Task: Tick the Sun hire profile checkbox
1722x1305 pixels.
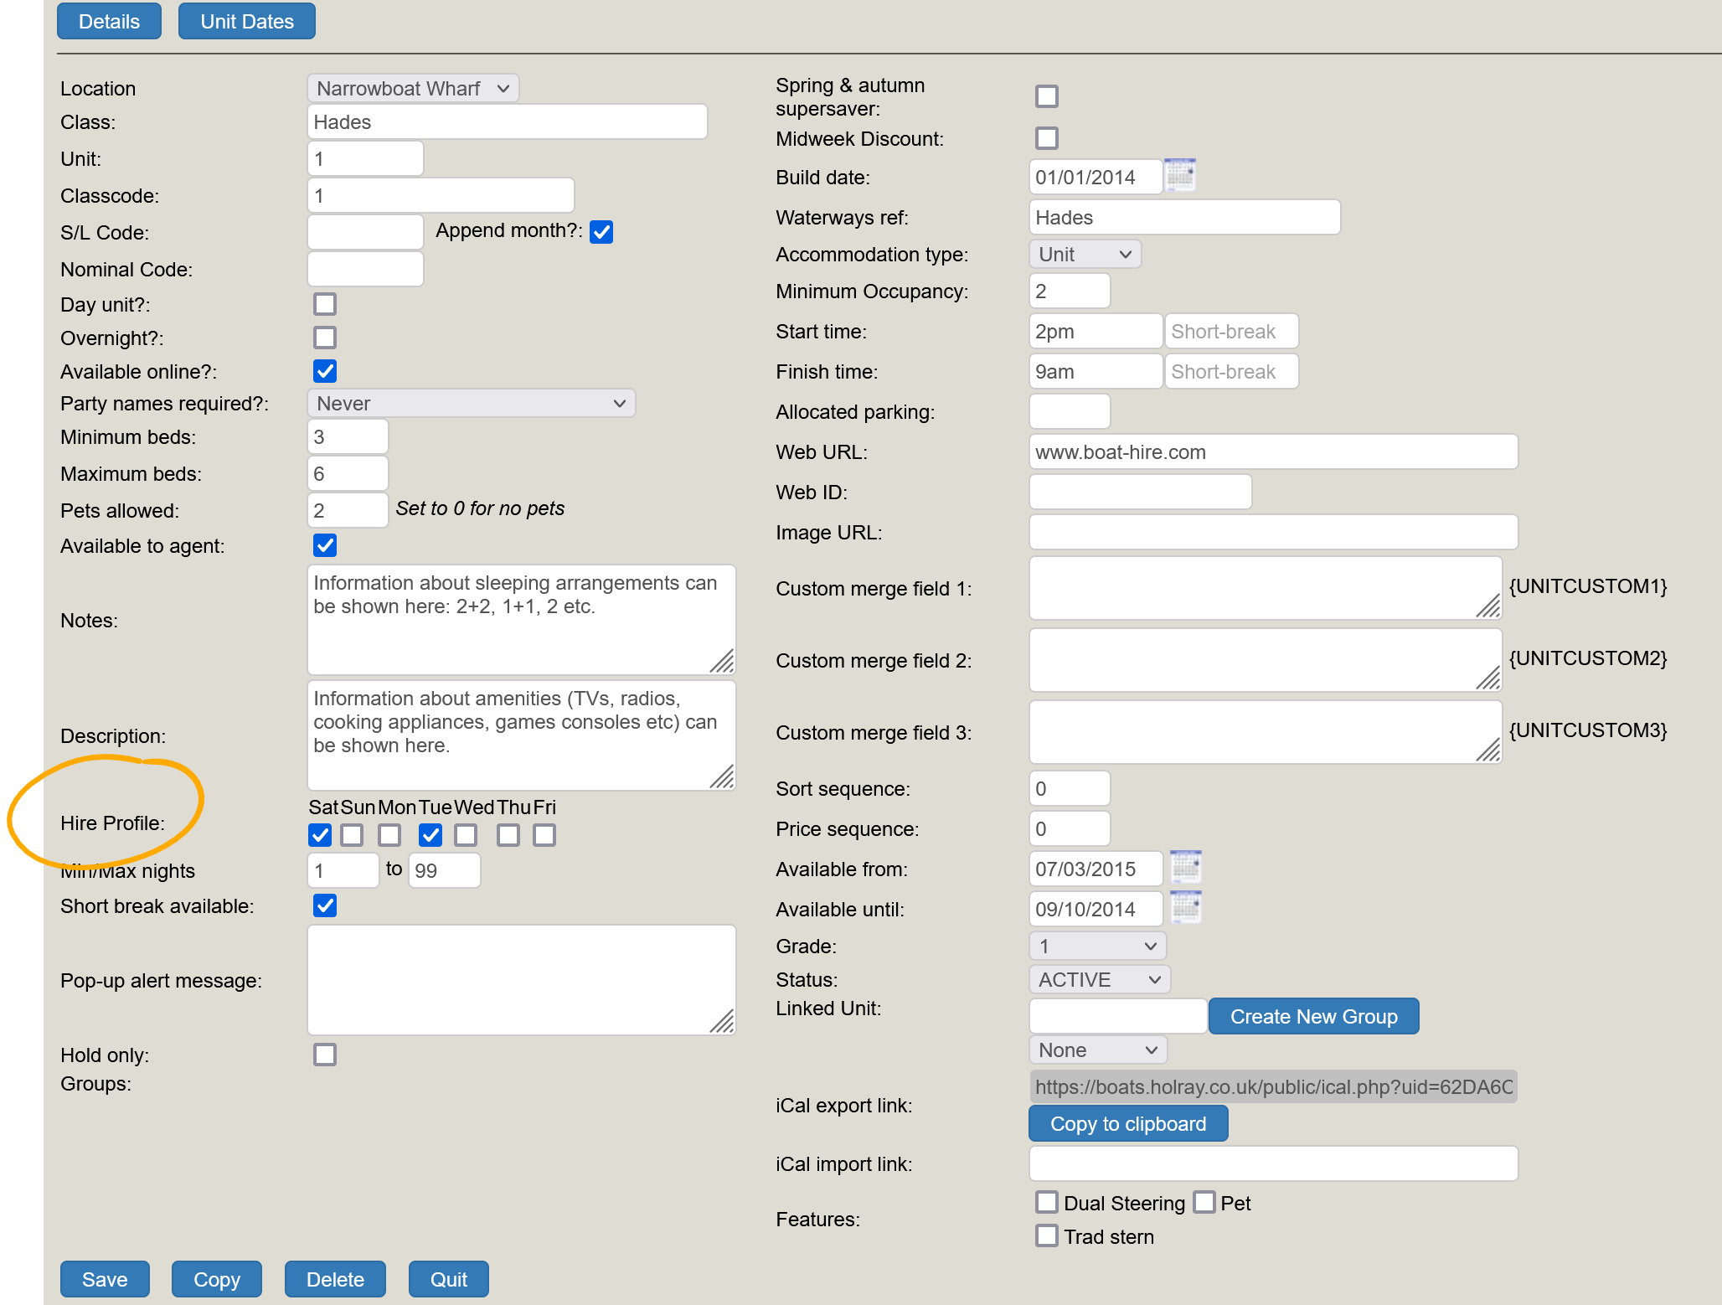Action: coord(353,835)
